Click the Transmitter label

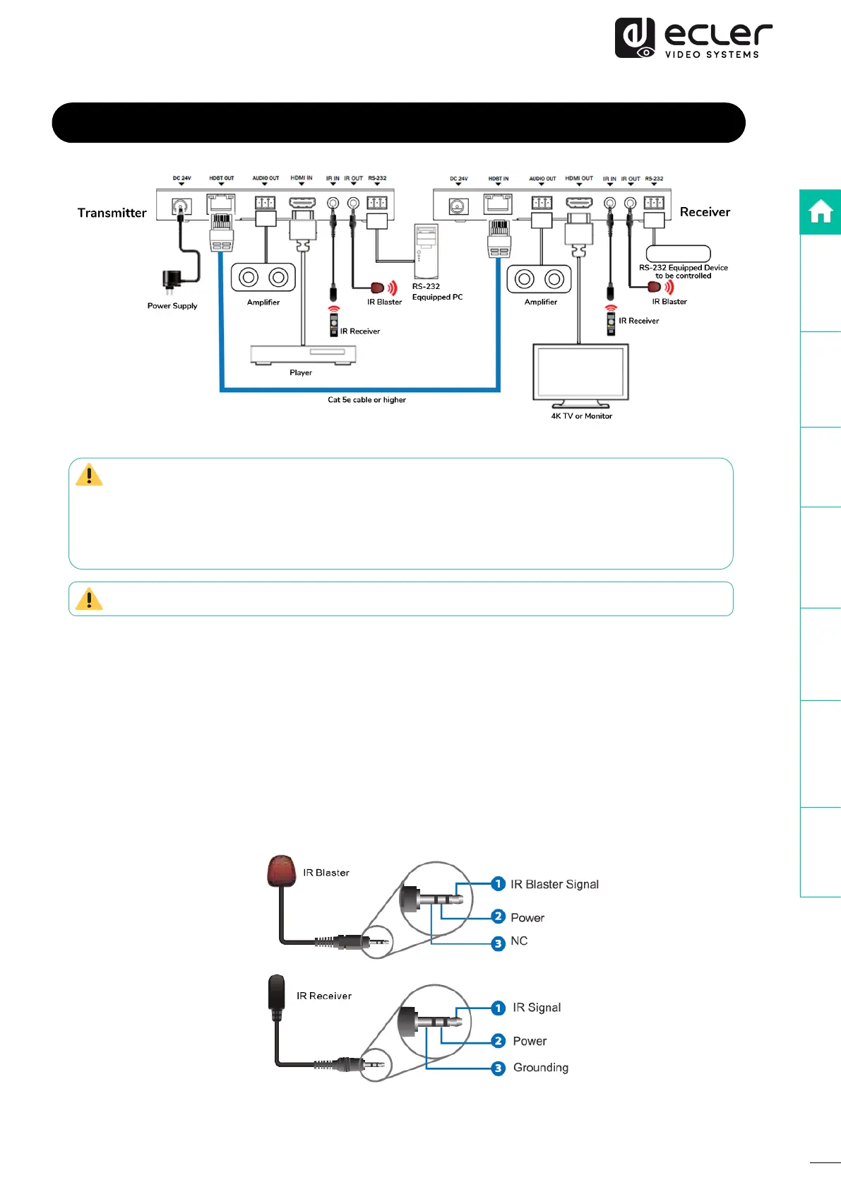pyautogui.click(x=112, y=213)
